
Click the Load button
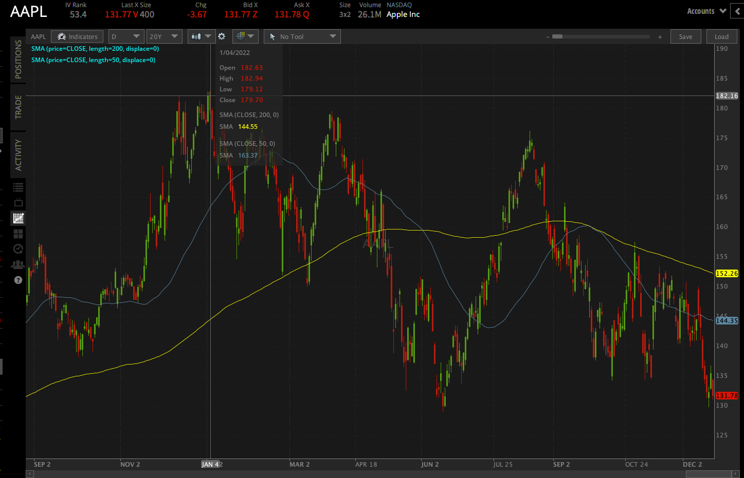(721, 36)
